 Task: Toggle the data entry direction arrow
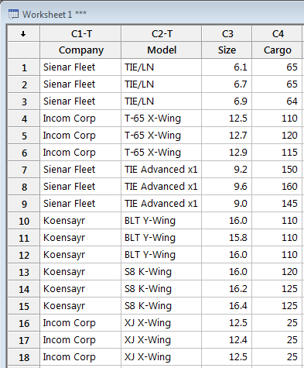pyautogui.click(x=23, y=33)
